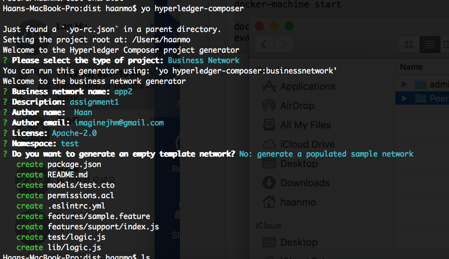The width and height of the screenshot is (449, 259).
Task: Click the 'Business Network' project type answer
Action: coord(204,60)
